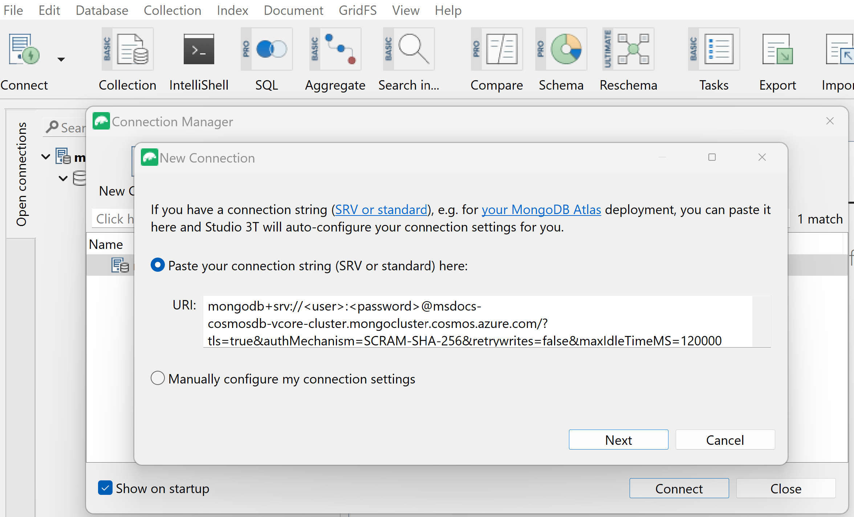Open the Database menu

click(102, 10)
